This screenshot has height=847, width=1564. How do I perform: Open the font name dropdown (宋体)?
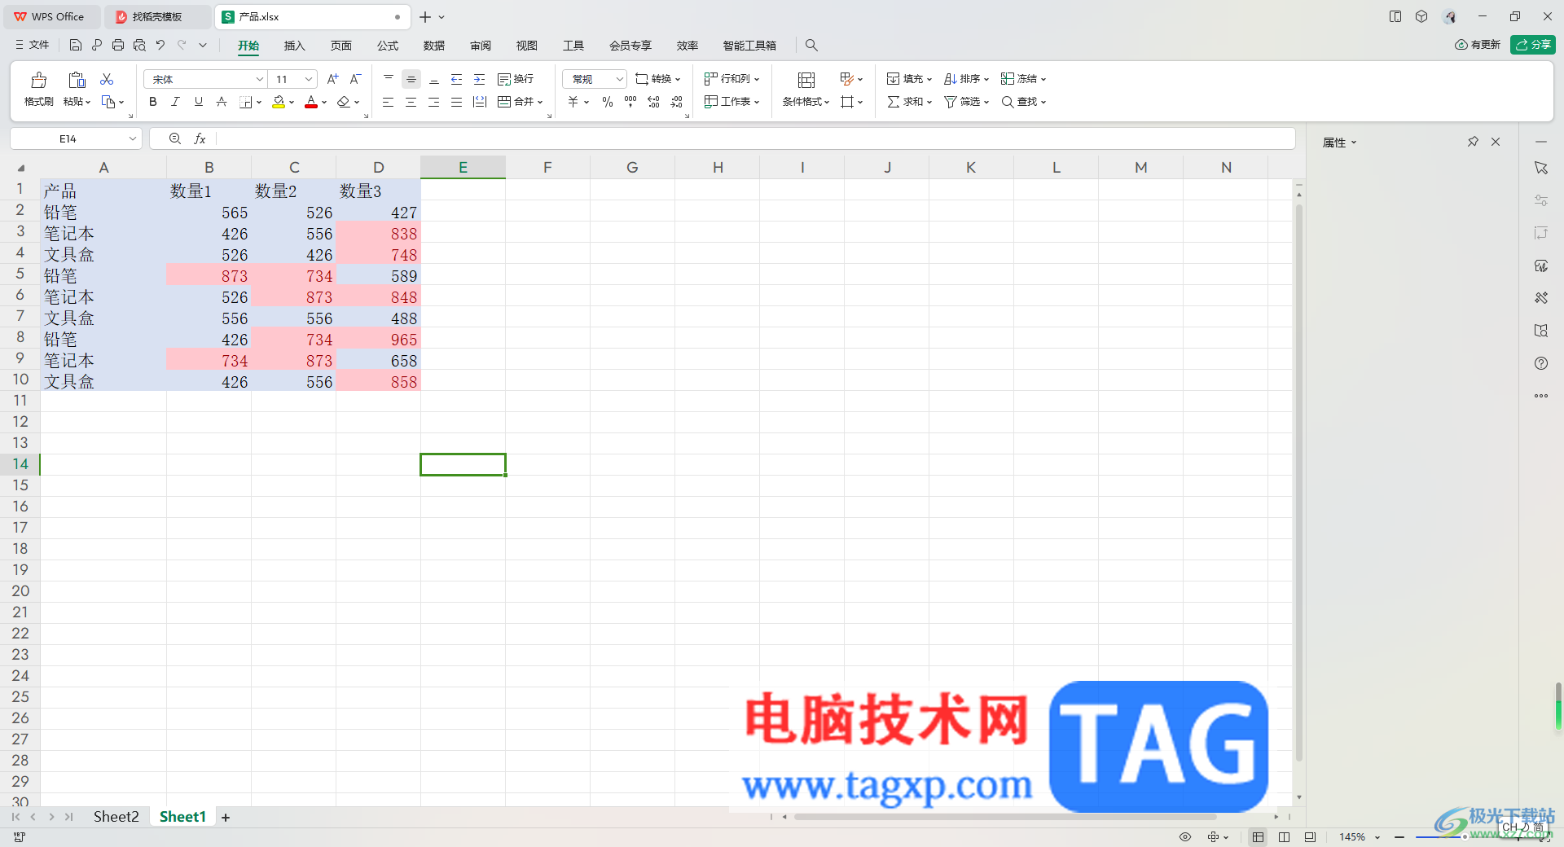(260, 79)
